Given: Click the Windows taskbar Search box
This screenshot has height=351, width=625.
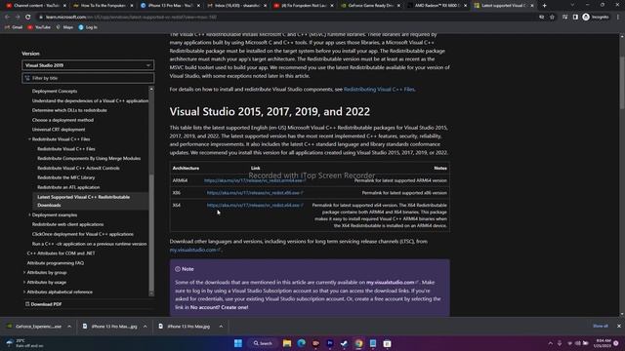Looking at the screenshot, I should [x=263, y=343].
